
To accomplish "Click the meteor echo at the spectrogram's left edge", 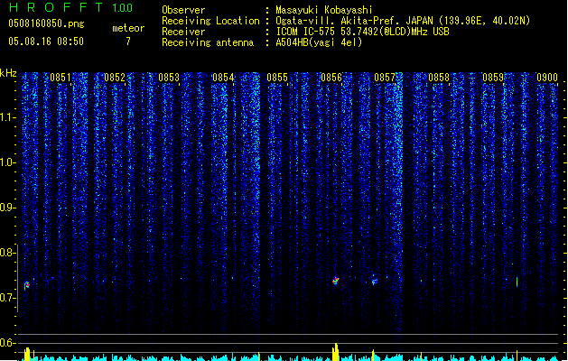I will click(26, 285).
